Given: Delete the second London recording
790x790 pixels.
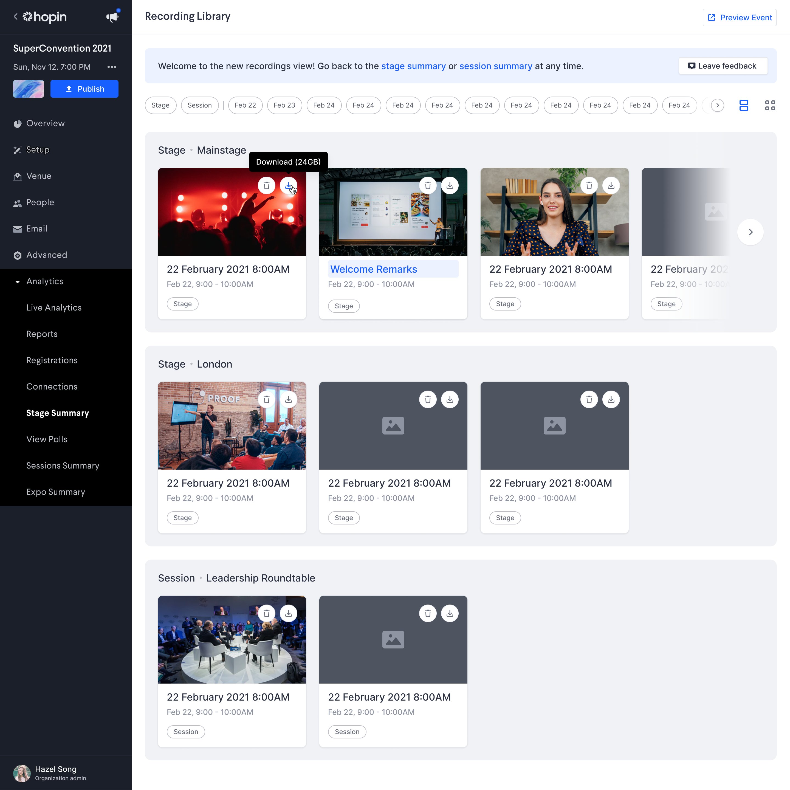Looking at the screenshot, I should click(428, 399).
